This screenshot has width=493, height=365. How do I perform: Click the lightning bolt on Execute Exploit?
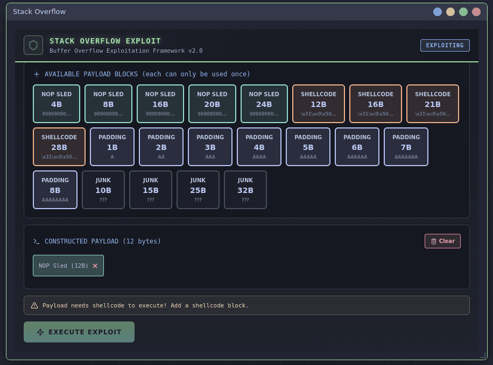click(x=40, y=332)
